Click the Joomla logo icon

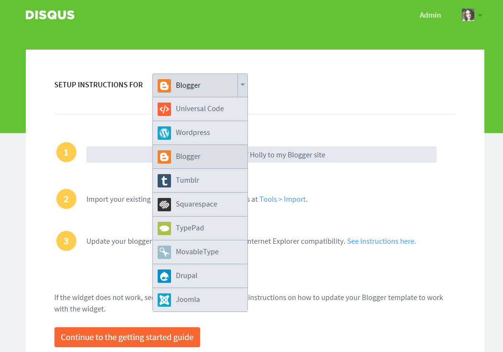click(x=164, y=300)
